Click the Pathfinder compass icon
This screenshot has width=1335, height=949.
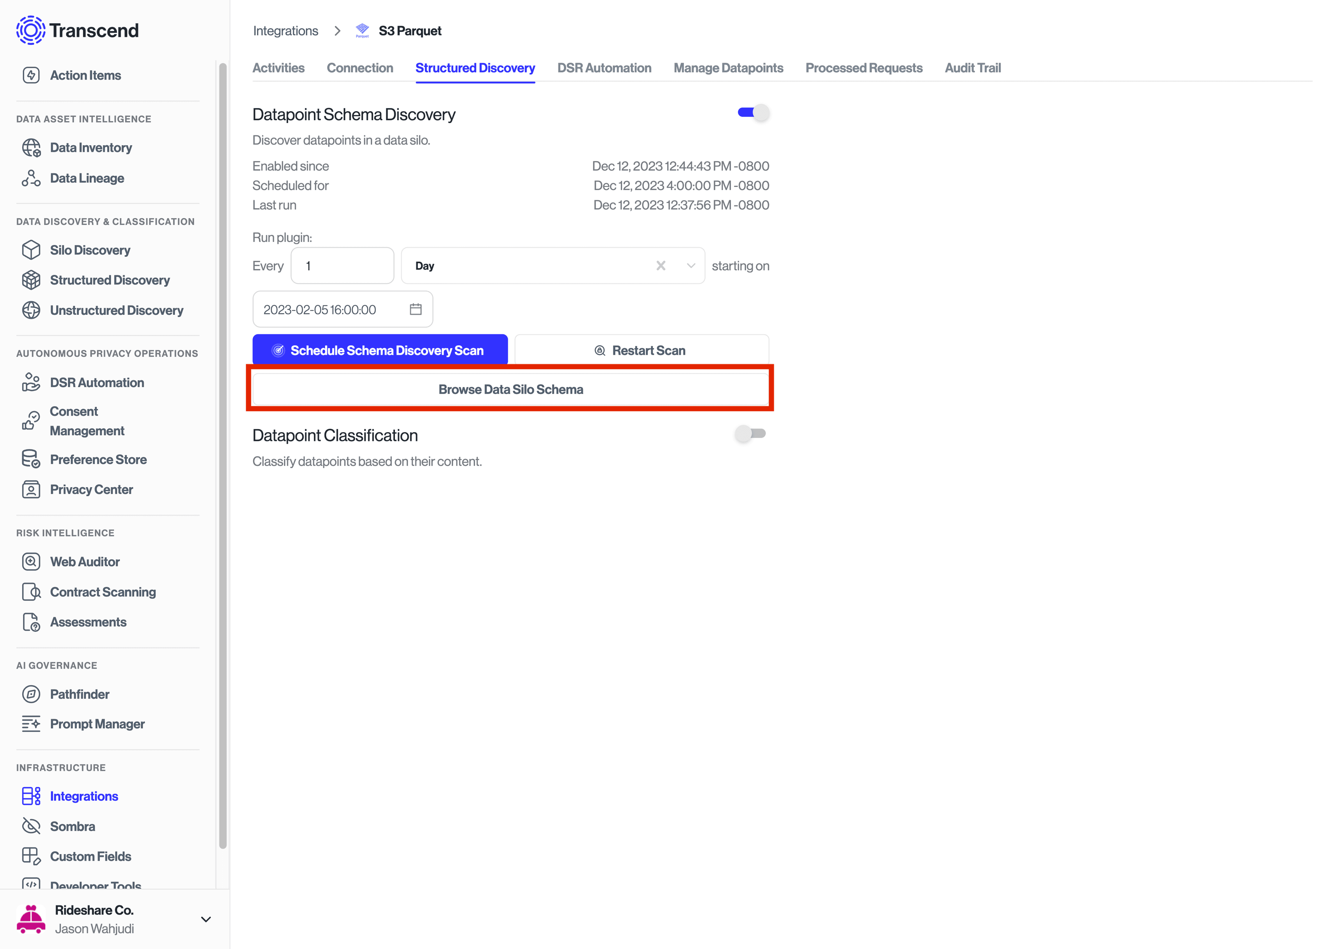(31, 694)
